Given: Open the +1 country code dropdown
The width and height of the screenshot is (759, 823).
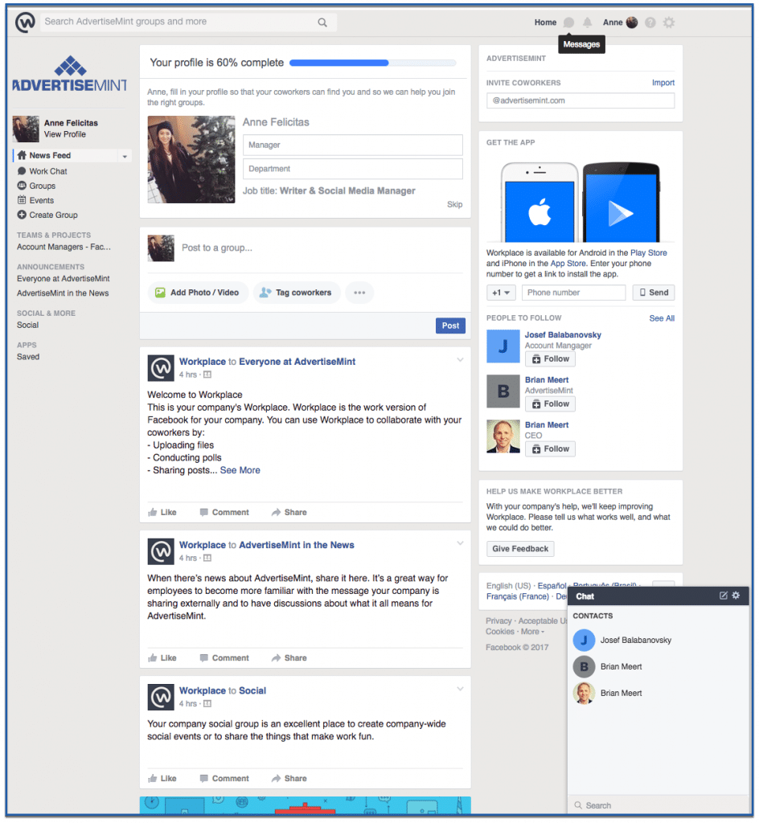Looking at the screenshot, I should pos(501,293).
